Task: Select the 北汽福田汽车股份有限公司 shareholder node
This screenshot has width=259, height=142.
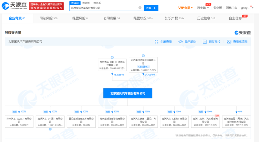Action: 143,65
